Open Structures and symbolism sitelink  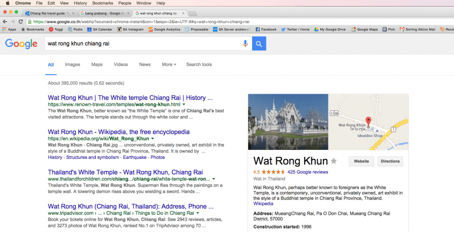pyautogui.click(x=93, y=157)
